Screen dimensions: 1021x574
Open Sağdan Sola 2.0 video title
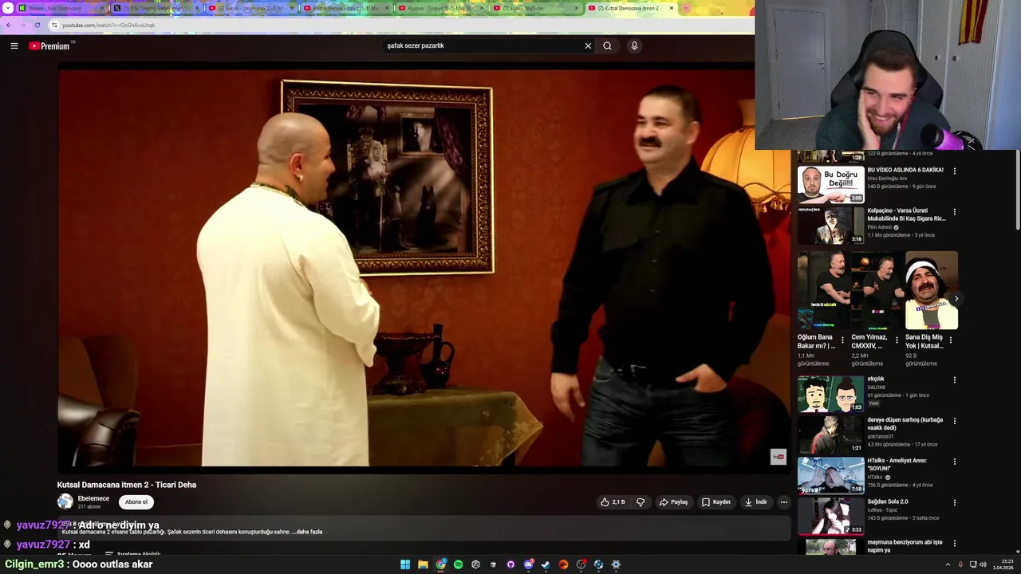(x=888, y=502)
